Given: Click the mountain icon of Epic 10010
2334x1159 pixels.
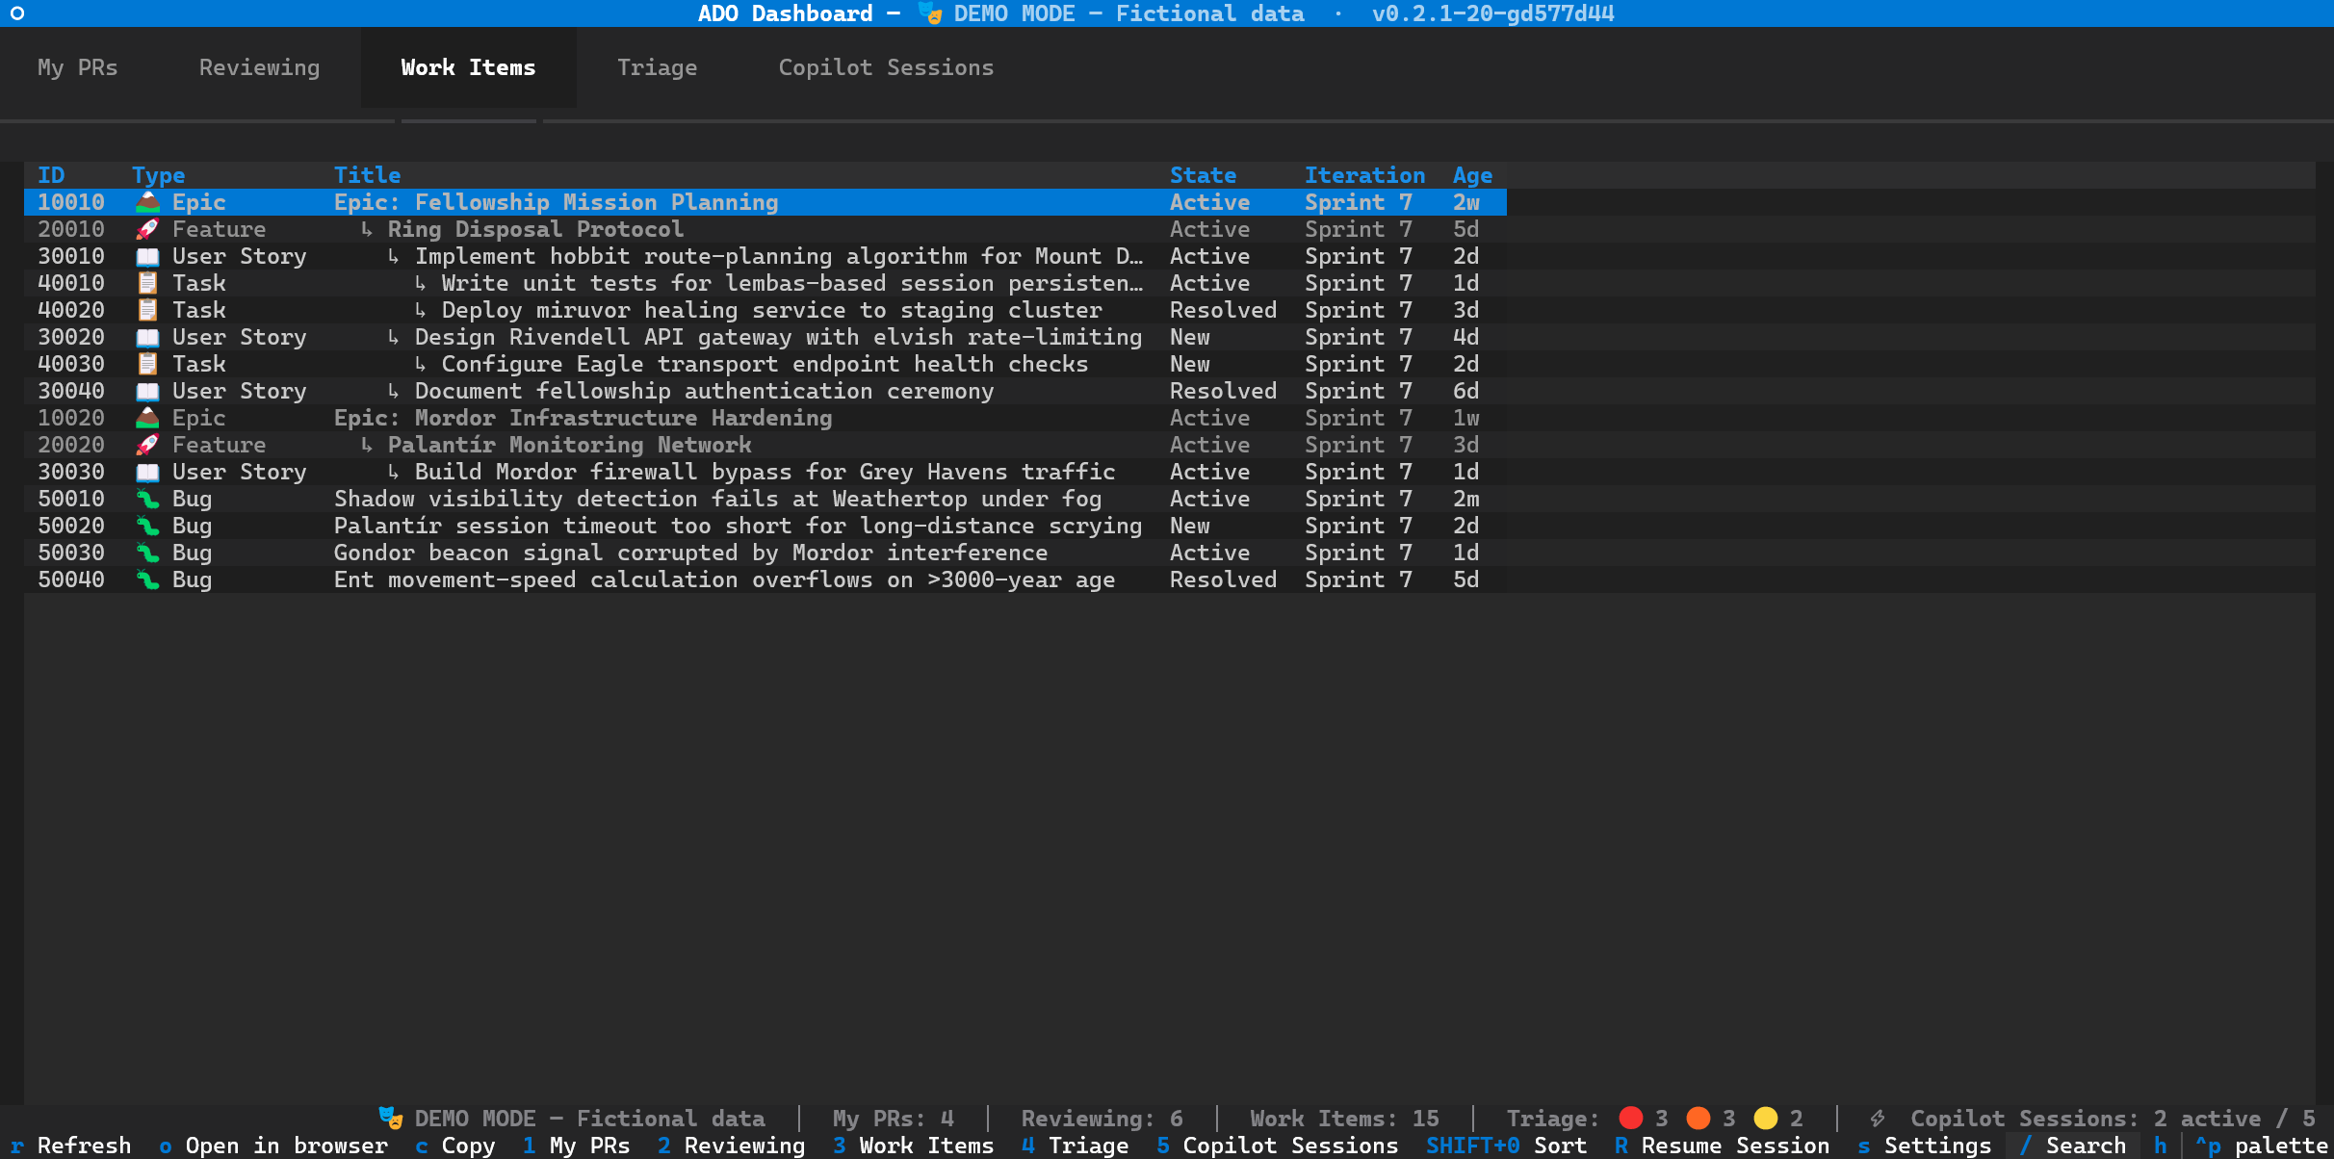Looking at the screenshot, I should coord(147,202).
